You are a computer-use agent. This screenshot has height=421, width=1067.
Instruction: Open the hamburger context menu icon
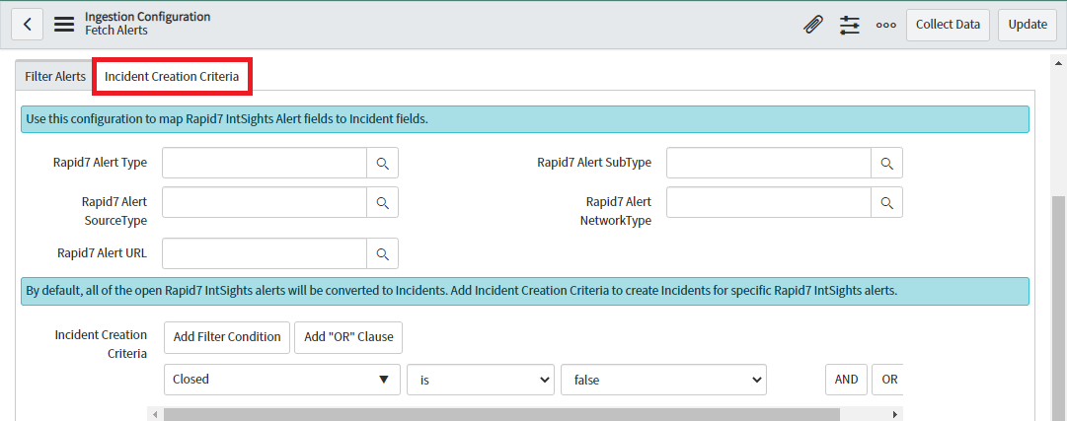click(x=64, y=25)
